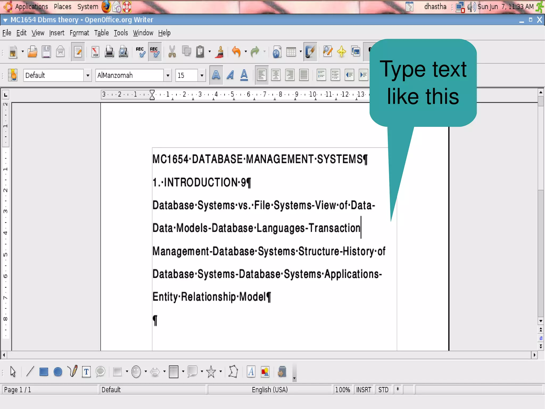The width and height of the screenshot is (545, 409).
Task: Expand the Table grid dropdown arrow
Action: point(301,52)
